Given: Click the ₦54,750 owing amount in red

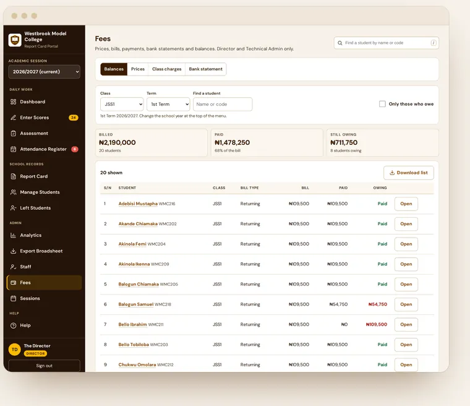Looking at the screenshot, I should (x=378, y=304).
